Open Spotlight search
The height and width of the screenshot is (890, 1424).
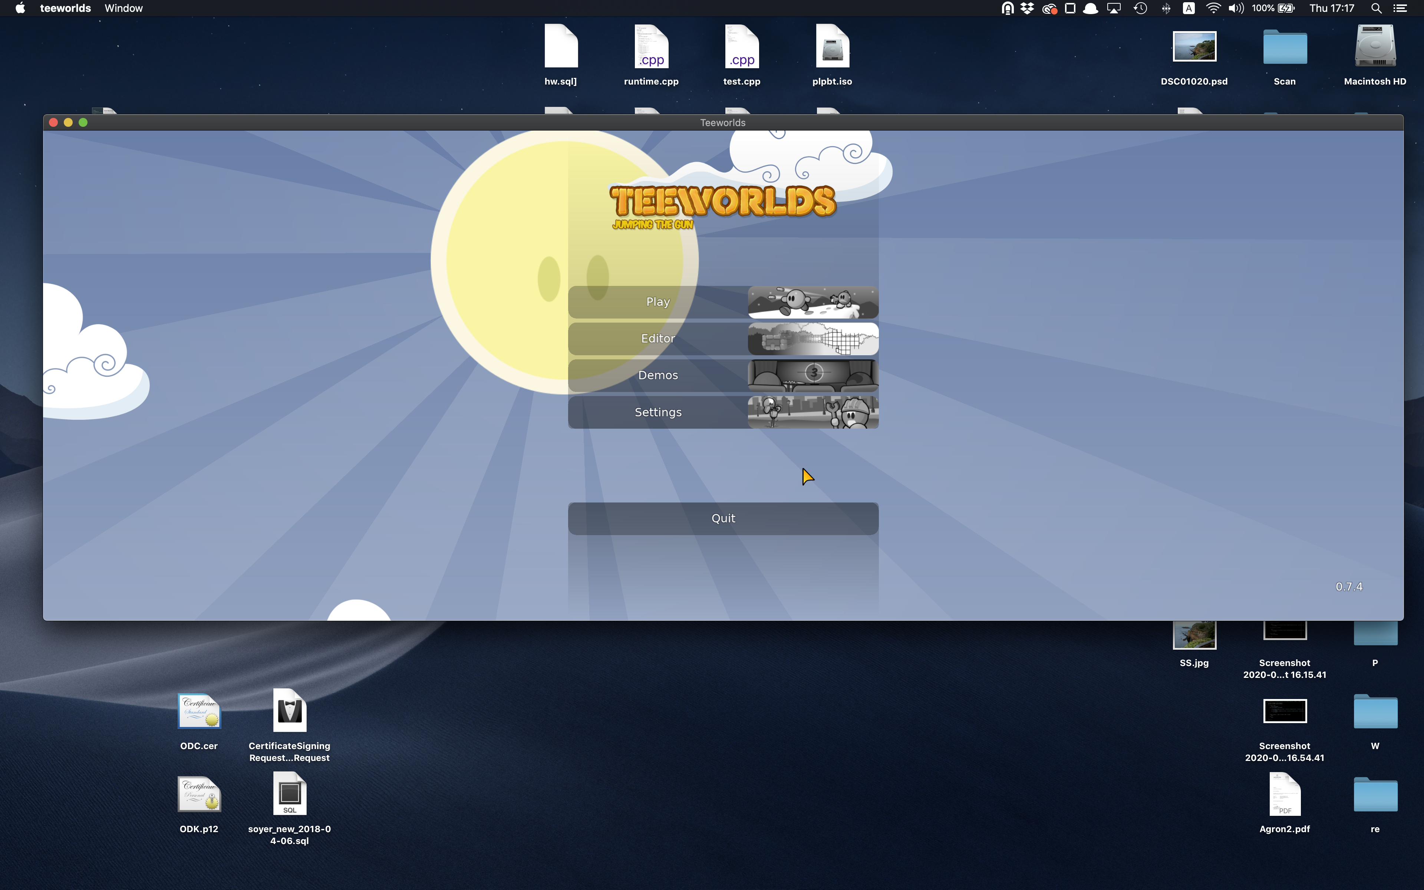(x=1376, y=8)
